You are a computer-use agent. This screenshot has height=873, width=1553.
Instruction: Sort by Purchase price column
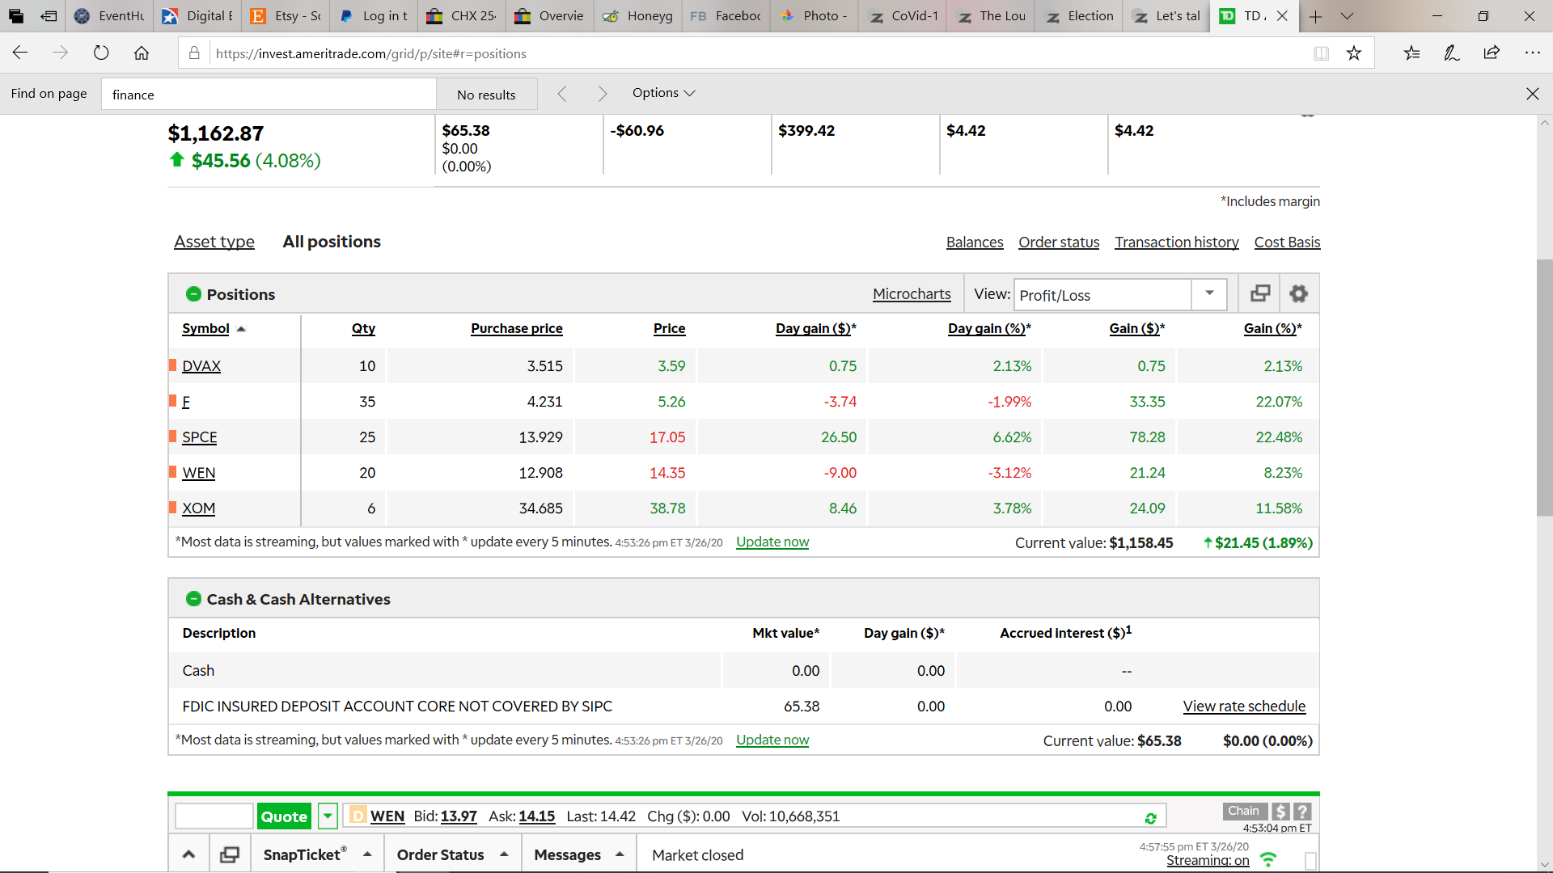coord(517,328)
